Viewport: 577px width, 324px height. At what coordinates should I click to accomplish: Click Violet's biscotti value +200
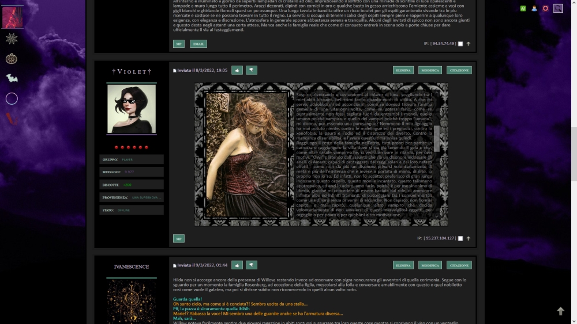[128, 185]
